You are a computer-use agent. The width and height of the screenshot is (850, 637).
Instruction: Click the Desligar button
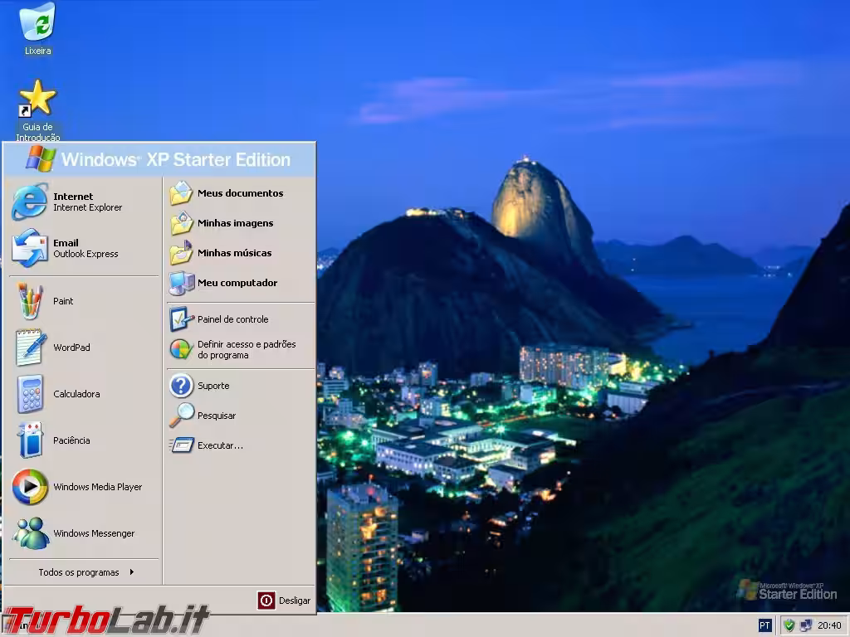283,600
